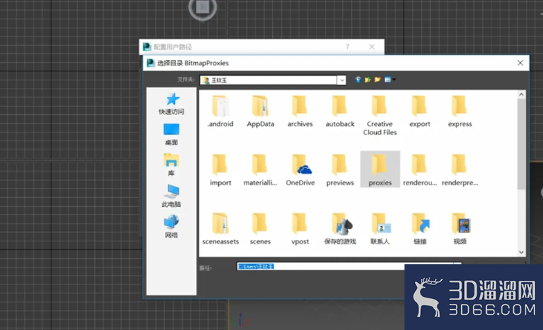
Task: Create a new folder toolbar icon
Action: [377, 80]
